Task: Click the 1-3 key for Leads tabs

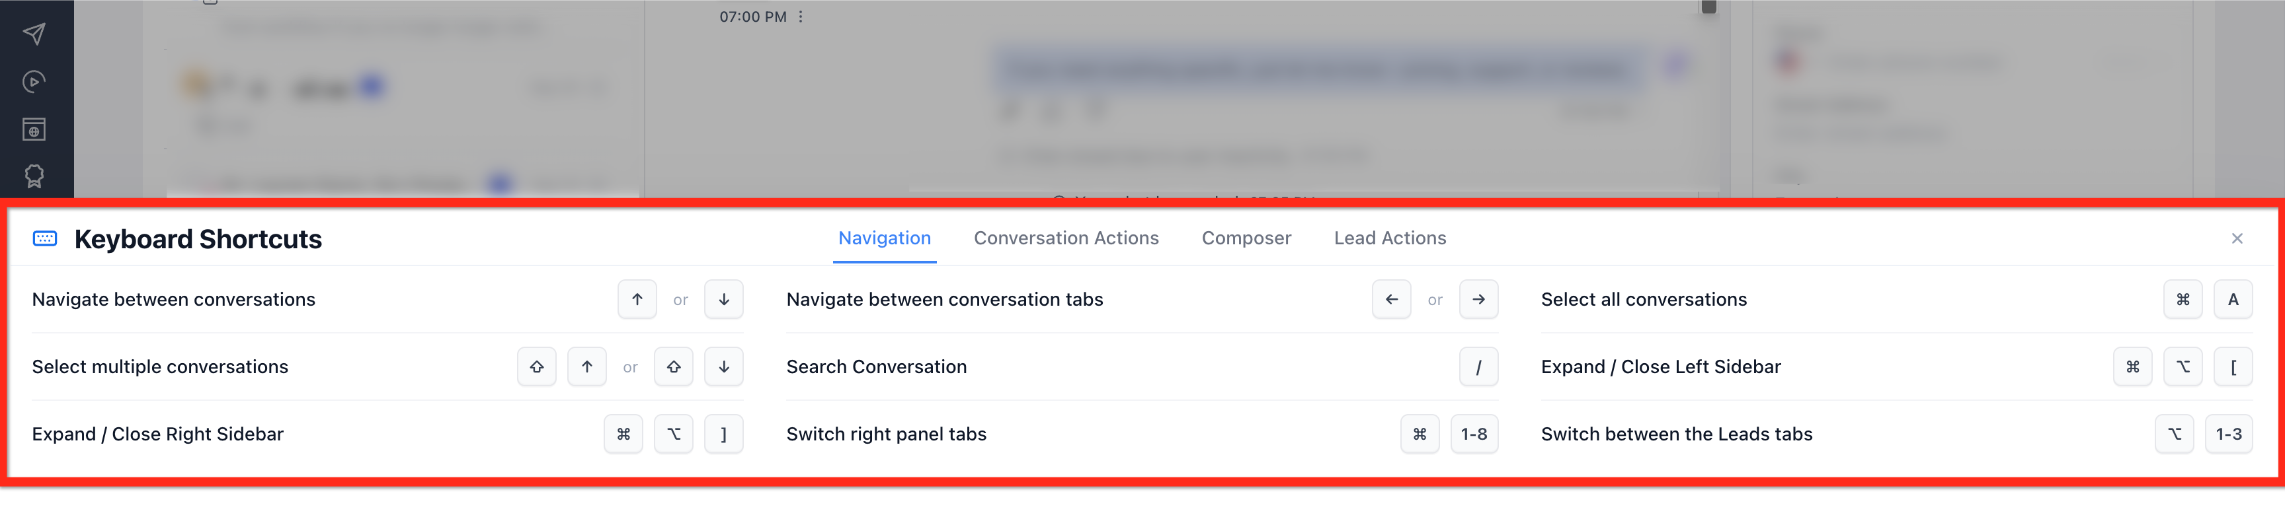Action: tap(2229, 434)
